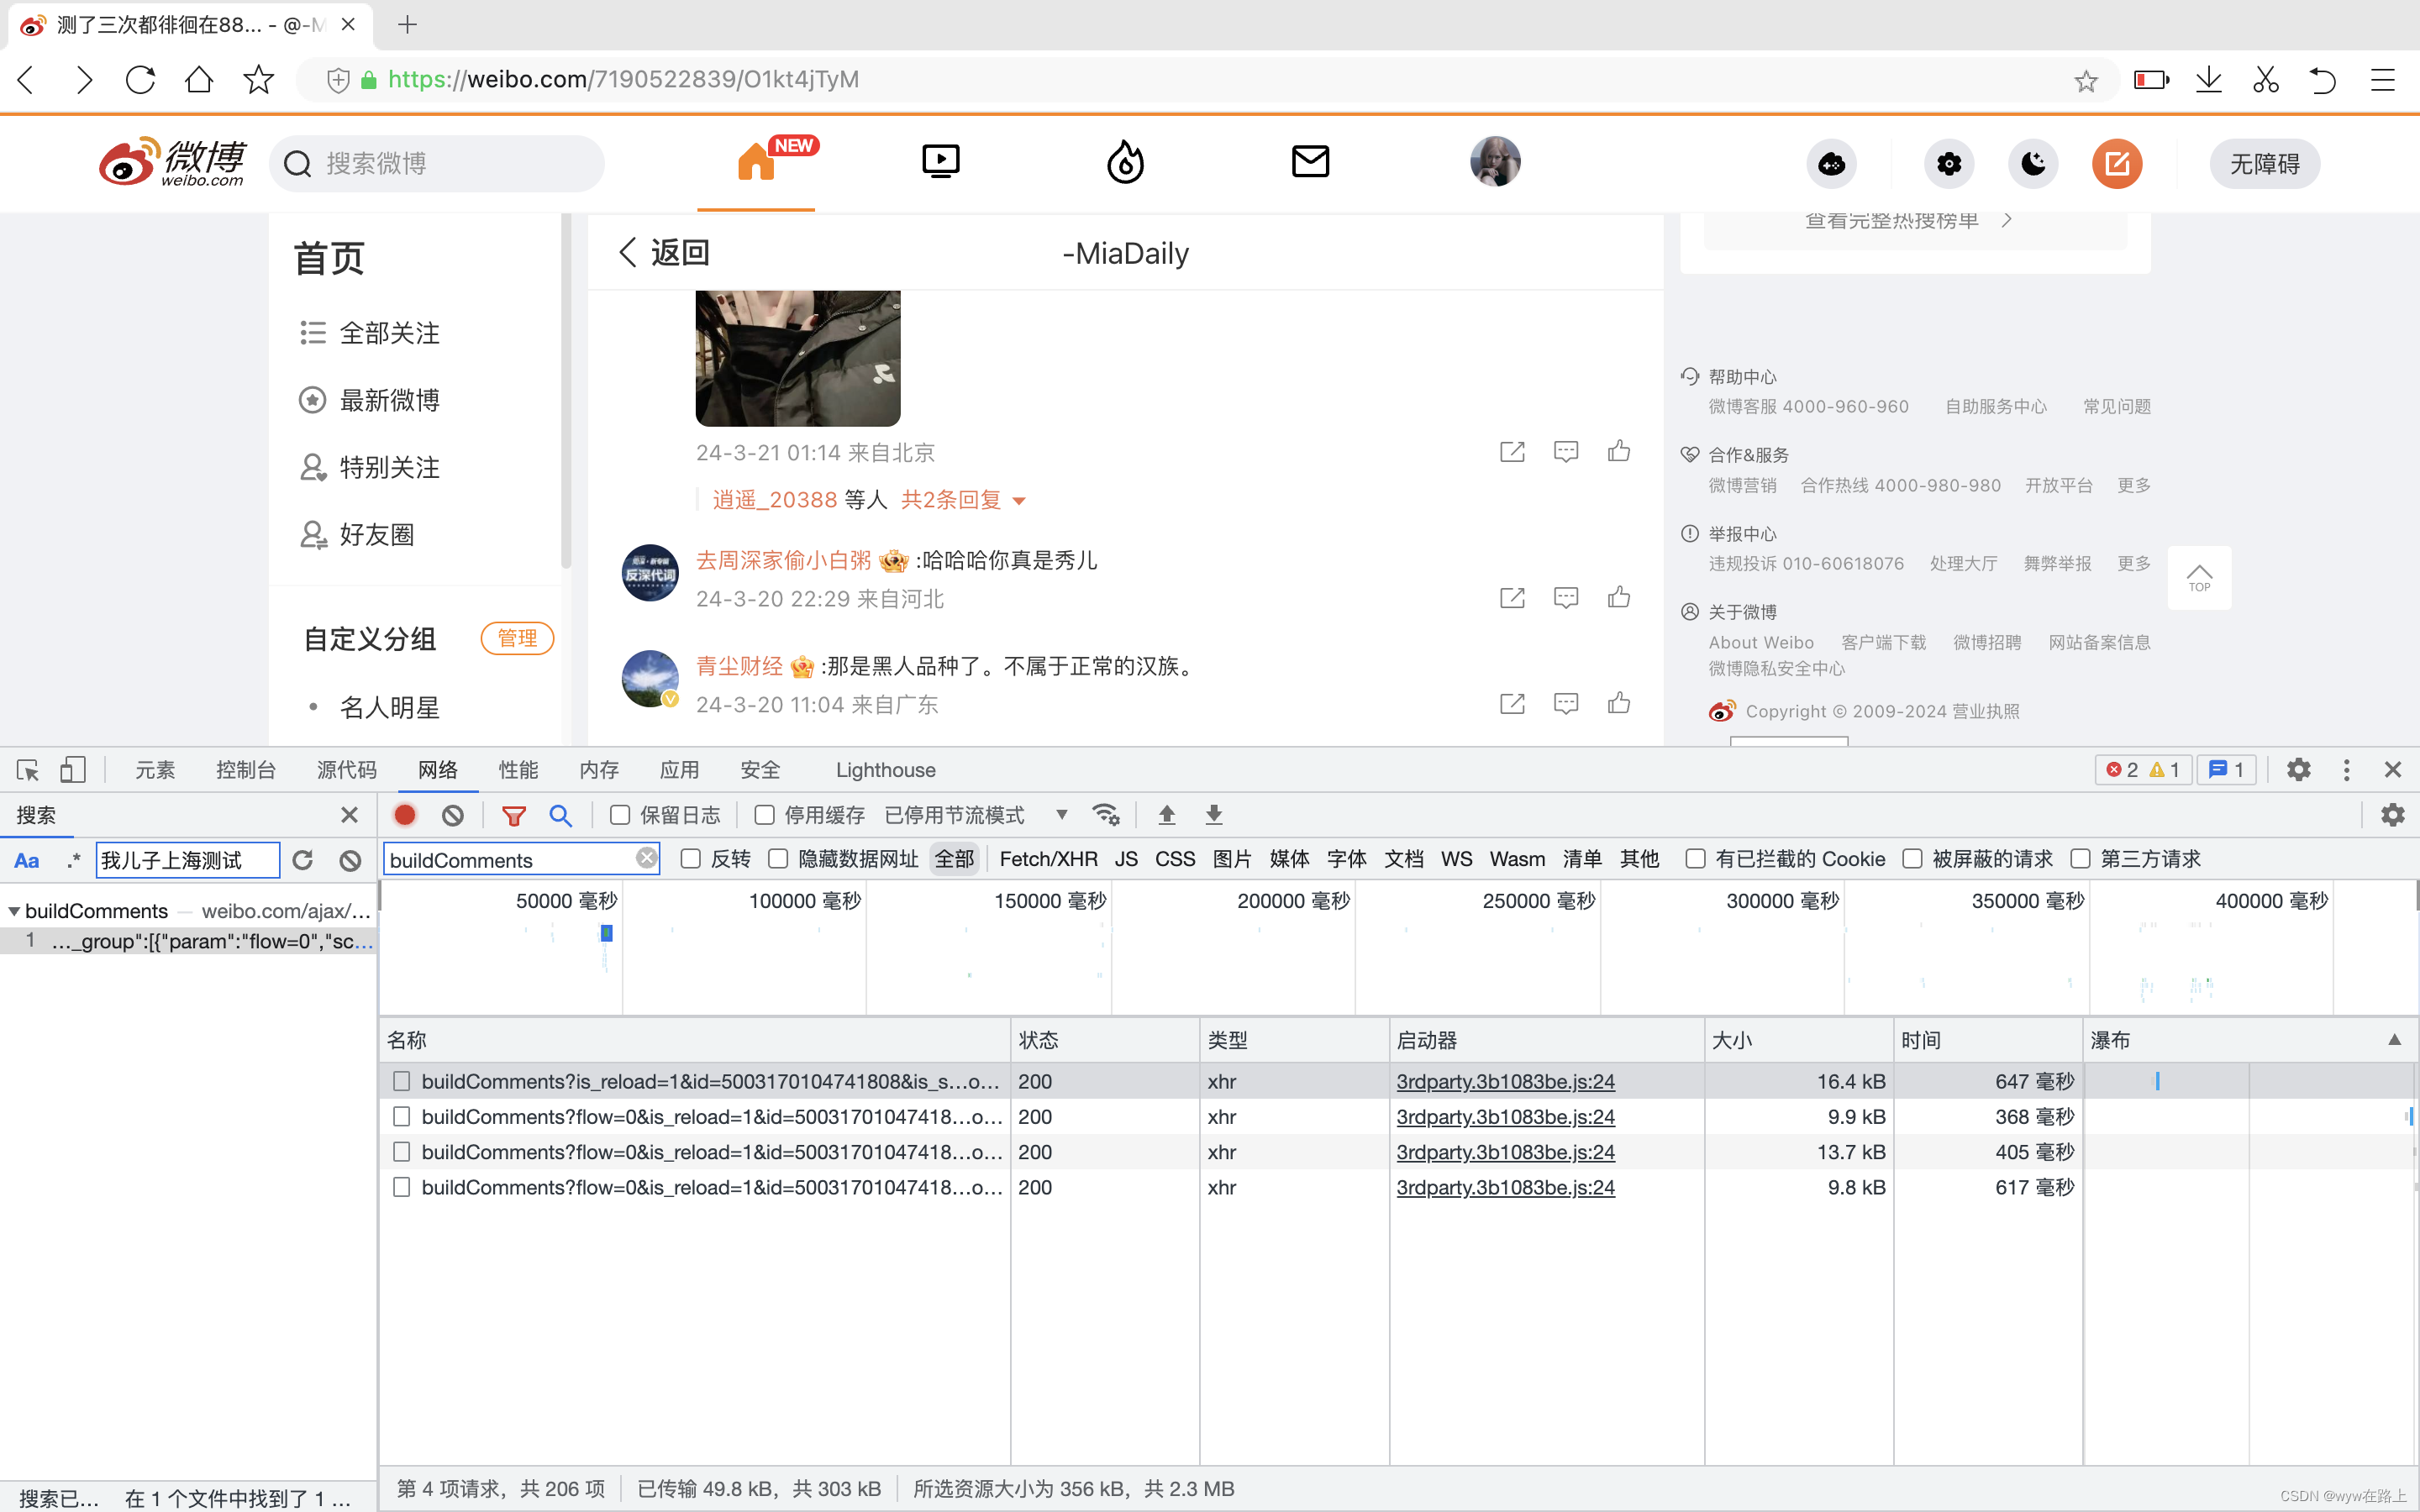Click 搜索微博 search box

tap(437, 163)
